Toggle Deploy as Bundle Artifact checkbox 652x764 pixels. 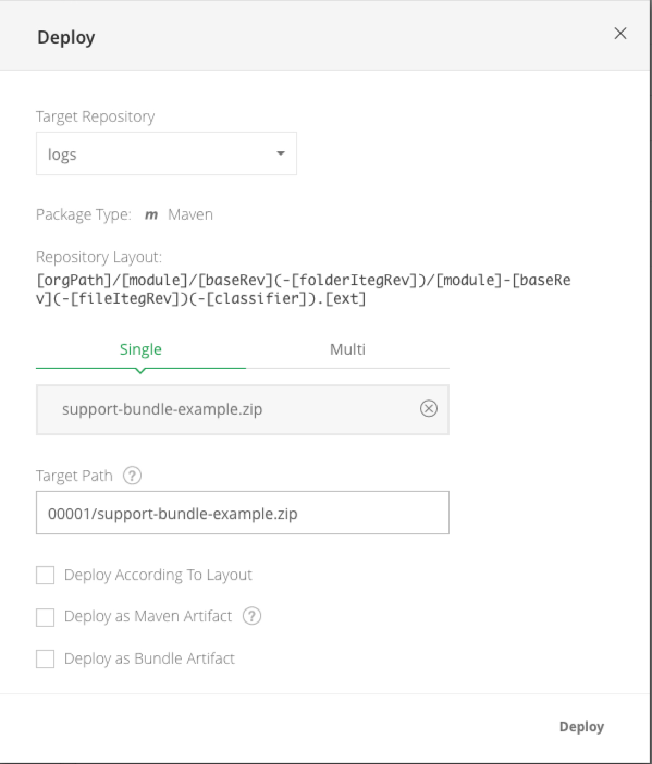click(x=45, y=658)
